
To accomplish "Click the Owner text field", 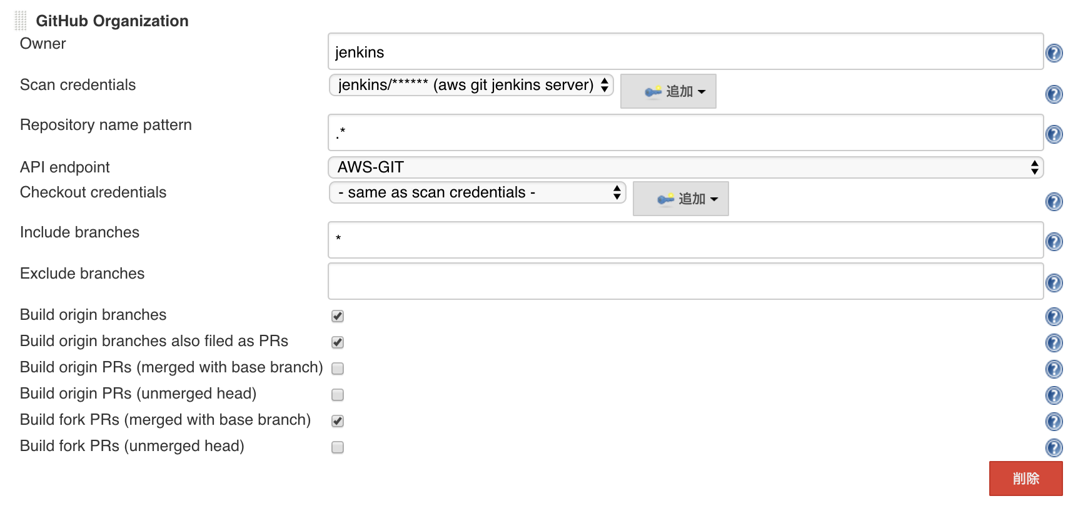I will coord(685,52).
